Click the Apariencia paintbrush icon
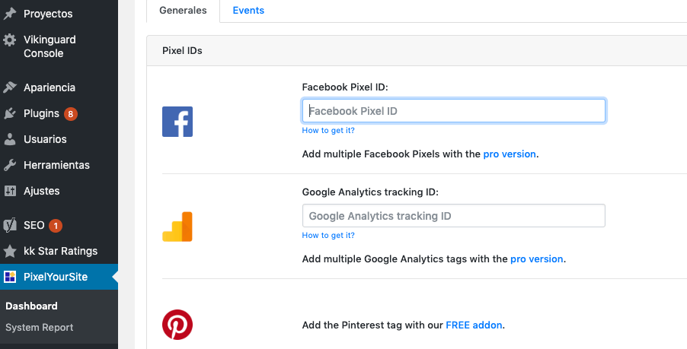 [x=10, y=87]
